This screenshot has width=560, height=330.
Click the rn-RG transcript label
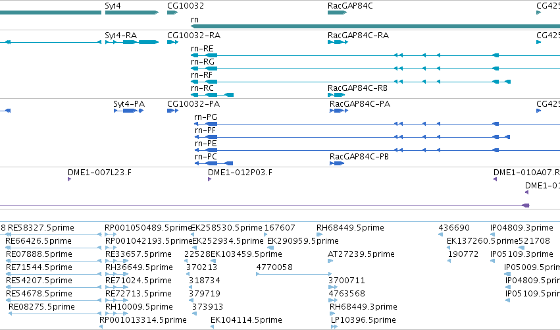click(203, 62)
